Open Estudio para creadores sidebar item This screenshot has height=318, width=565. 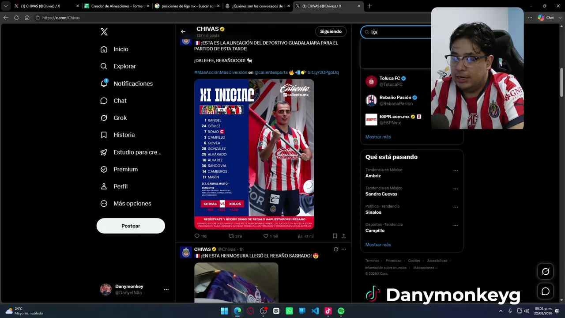pos(131,152)
